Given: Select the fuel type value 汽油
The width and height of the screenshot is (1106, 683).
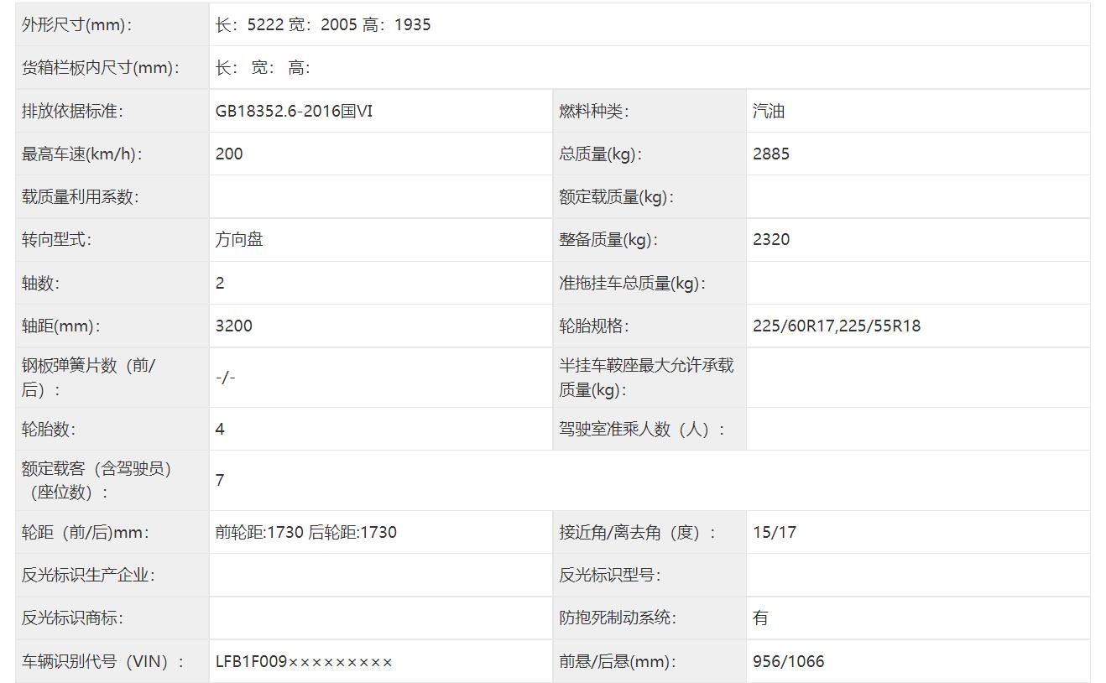Looking at the screenshot, I should [769, 111].
